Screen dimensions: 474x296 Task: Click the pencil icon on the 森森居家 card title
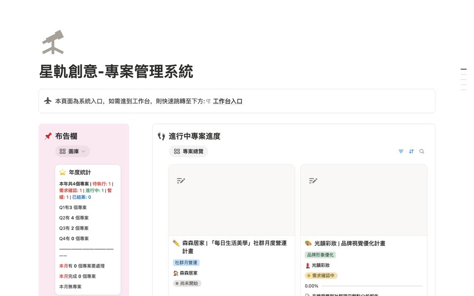click(176, 243)
